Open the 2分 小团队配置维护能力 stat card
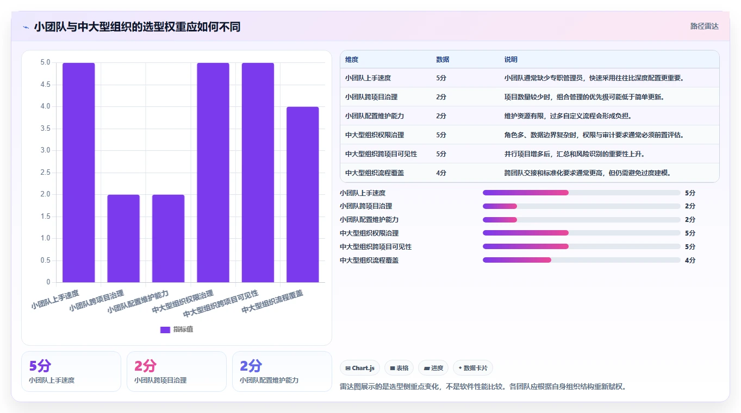This screenshot has height=413, width=741. (282, 371)
